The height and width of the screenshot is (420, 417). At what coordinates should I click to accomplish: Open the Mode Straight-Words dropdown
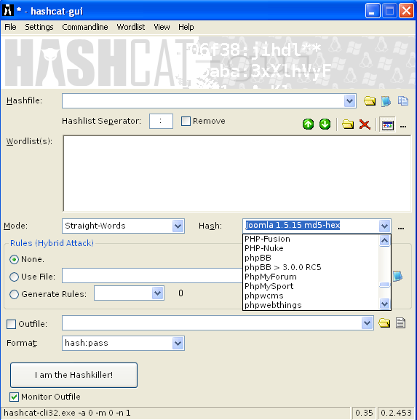(178, 226)
